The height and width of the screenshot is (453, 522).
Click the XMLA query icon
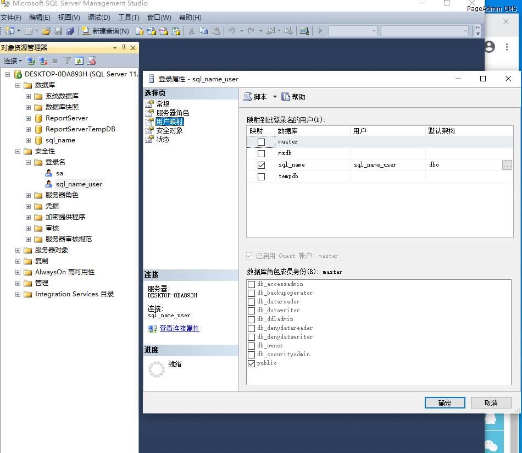point(176,31)
